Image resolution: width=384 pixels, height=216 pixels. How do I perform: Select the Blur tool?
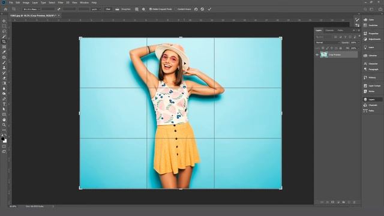point(4,88)
